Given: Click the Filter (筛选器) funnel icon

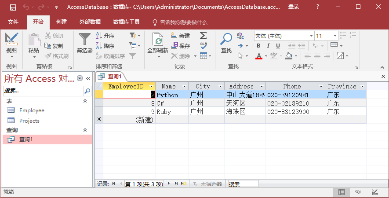Looking at the screenshot, I should [x=84, y=40].
